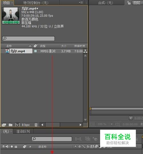
Task: Open the Project panel options menu icon
Action: click(81, 2)
